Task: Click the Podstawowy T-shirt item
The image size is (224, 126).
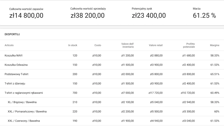Action: (17, 74)
